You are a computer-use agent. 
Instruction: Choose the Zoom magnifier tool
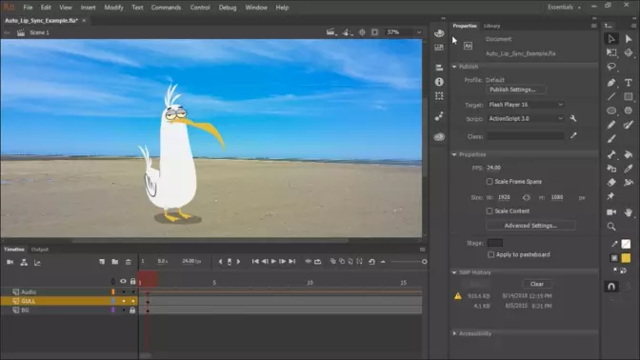point(611,227)
